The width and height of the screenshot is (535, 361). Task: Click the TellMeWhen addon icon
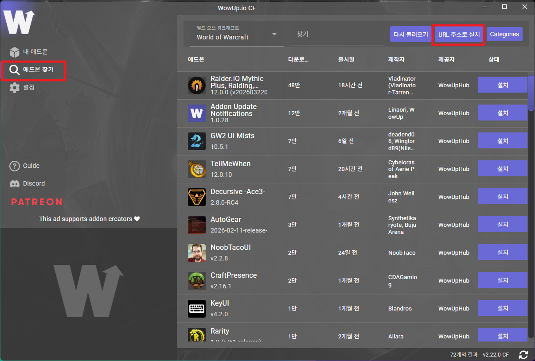pos(196,169)
